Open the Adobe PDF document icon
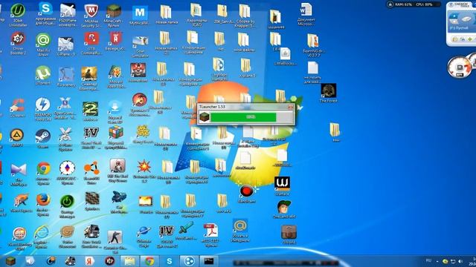Viewport: 476px width, 267px height. [210, 231]
